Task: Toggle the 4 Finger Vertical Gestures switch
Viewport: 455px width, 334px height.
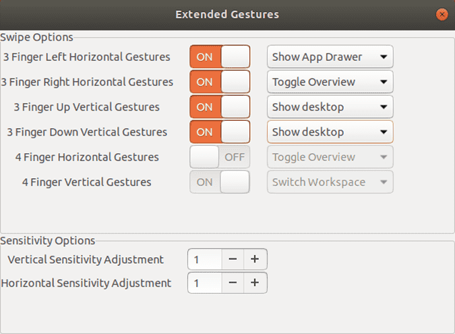Action: tap(220, 182)
